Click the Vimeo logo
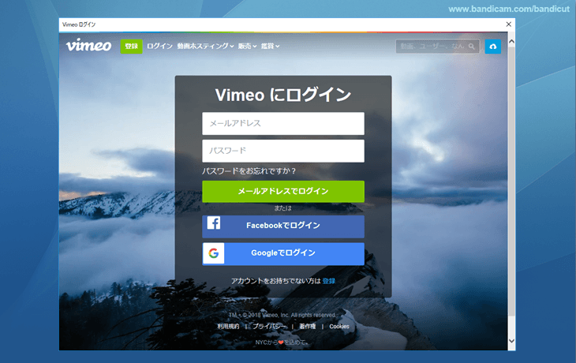Viewport: 576px width, 363px height. click(88, 46)
